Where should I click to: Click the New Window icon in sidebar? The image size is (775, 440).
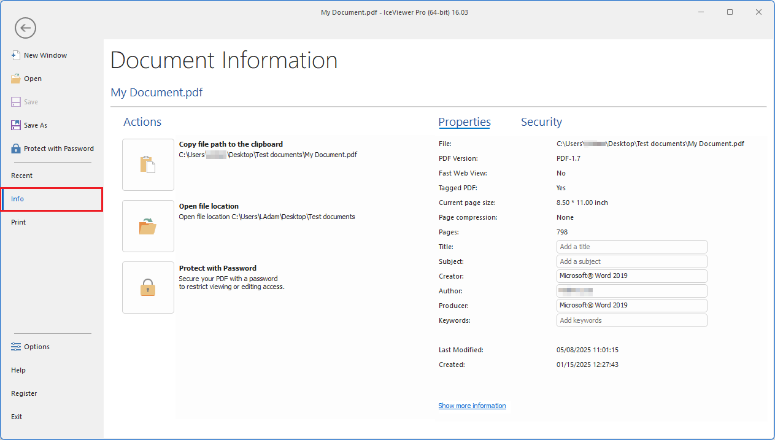click(x=16, y=55)
